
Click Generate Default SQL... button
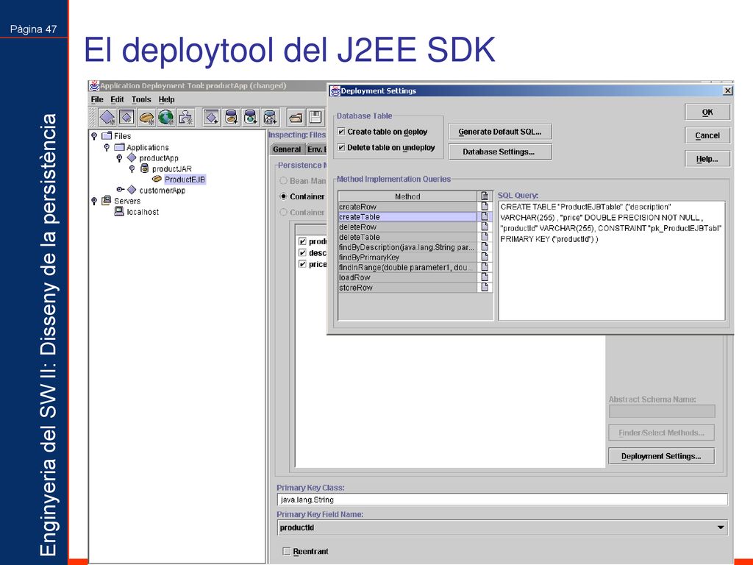tap(500, 132)
